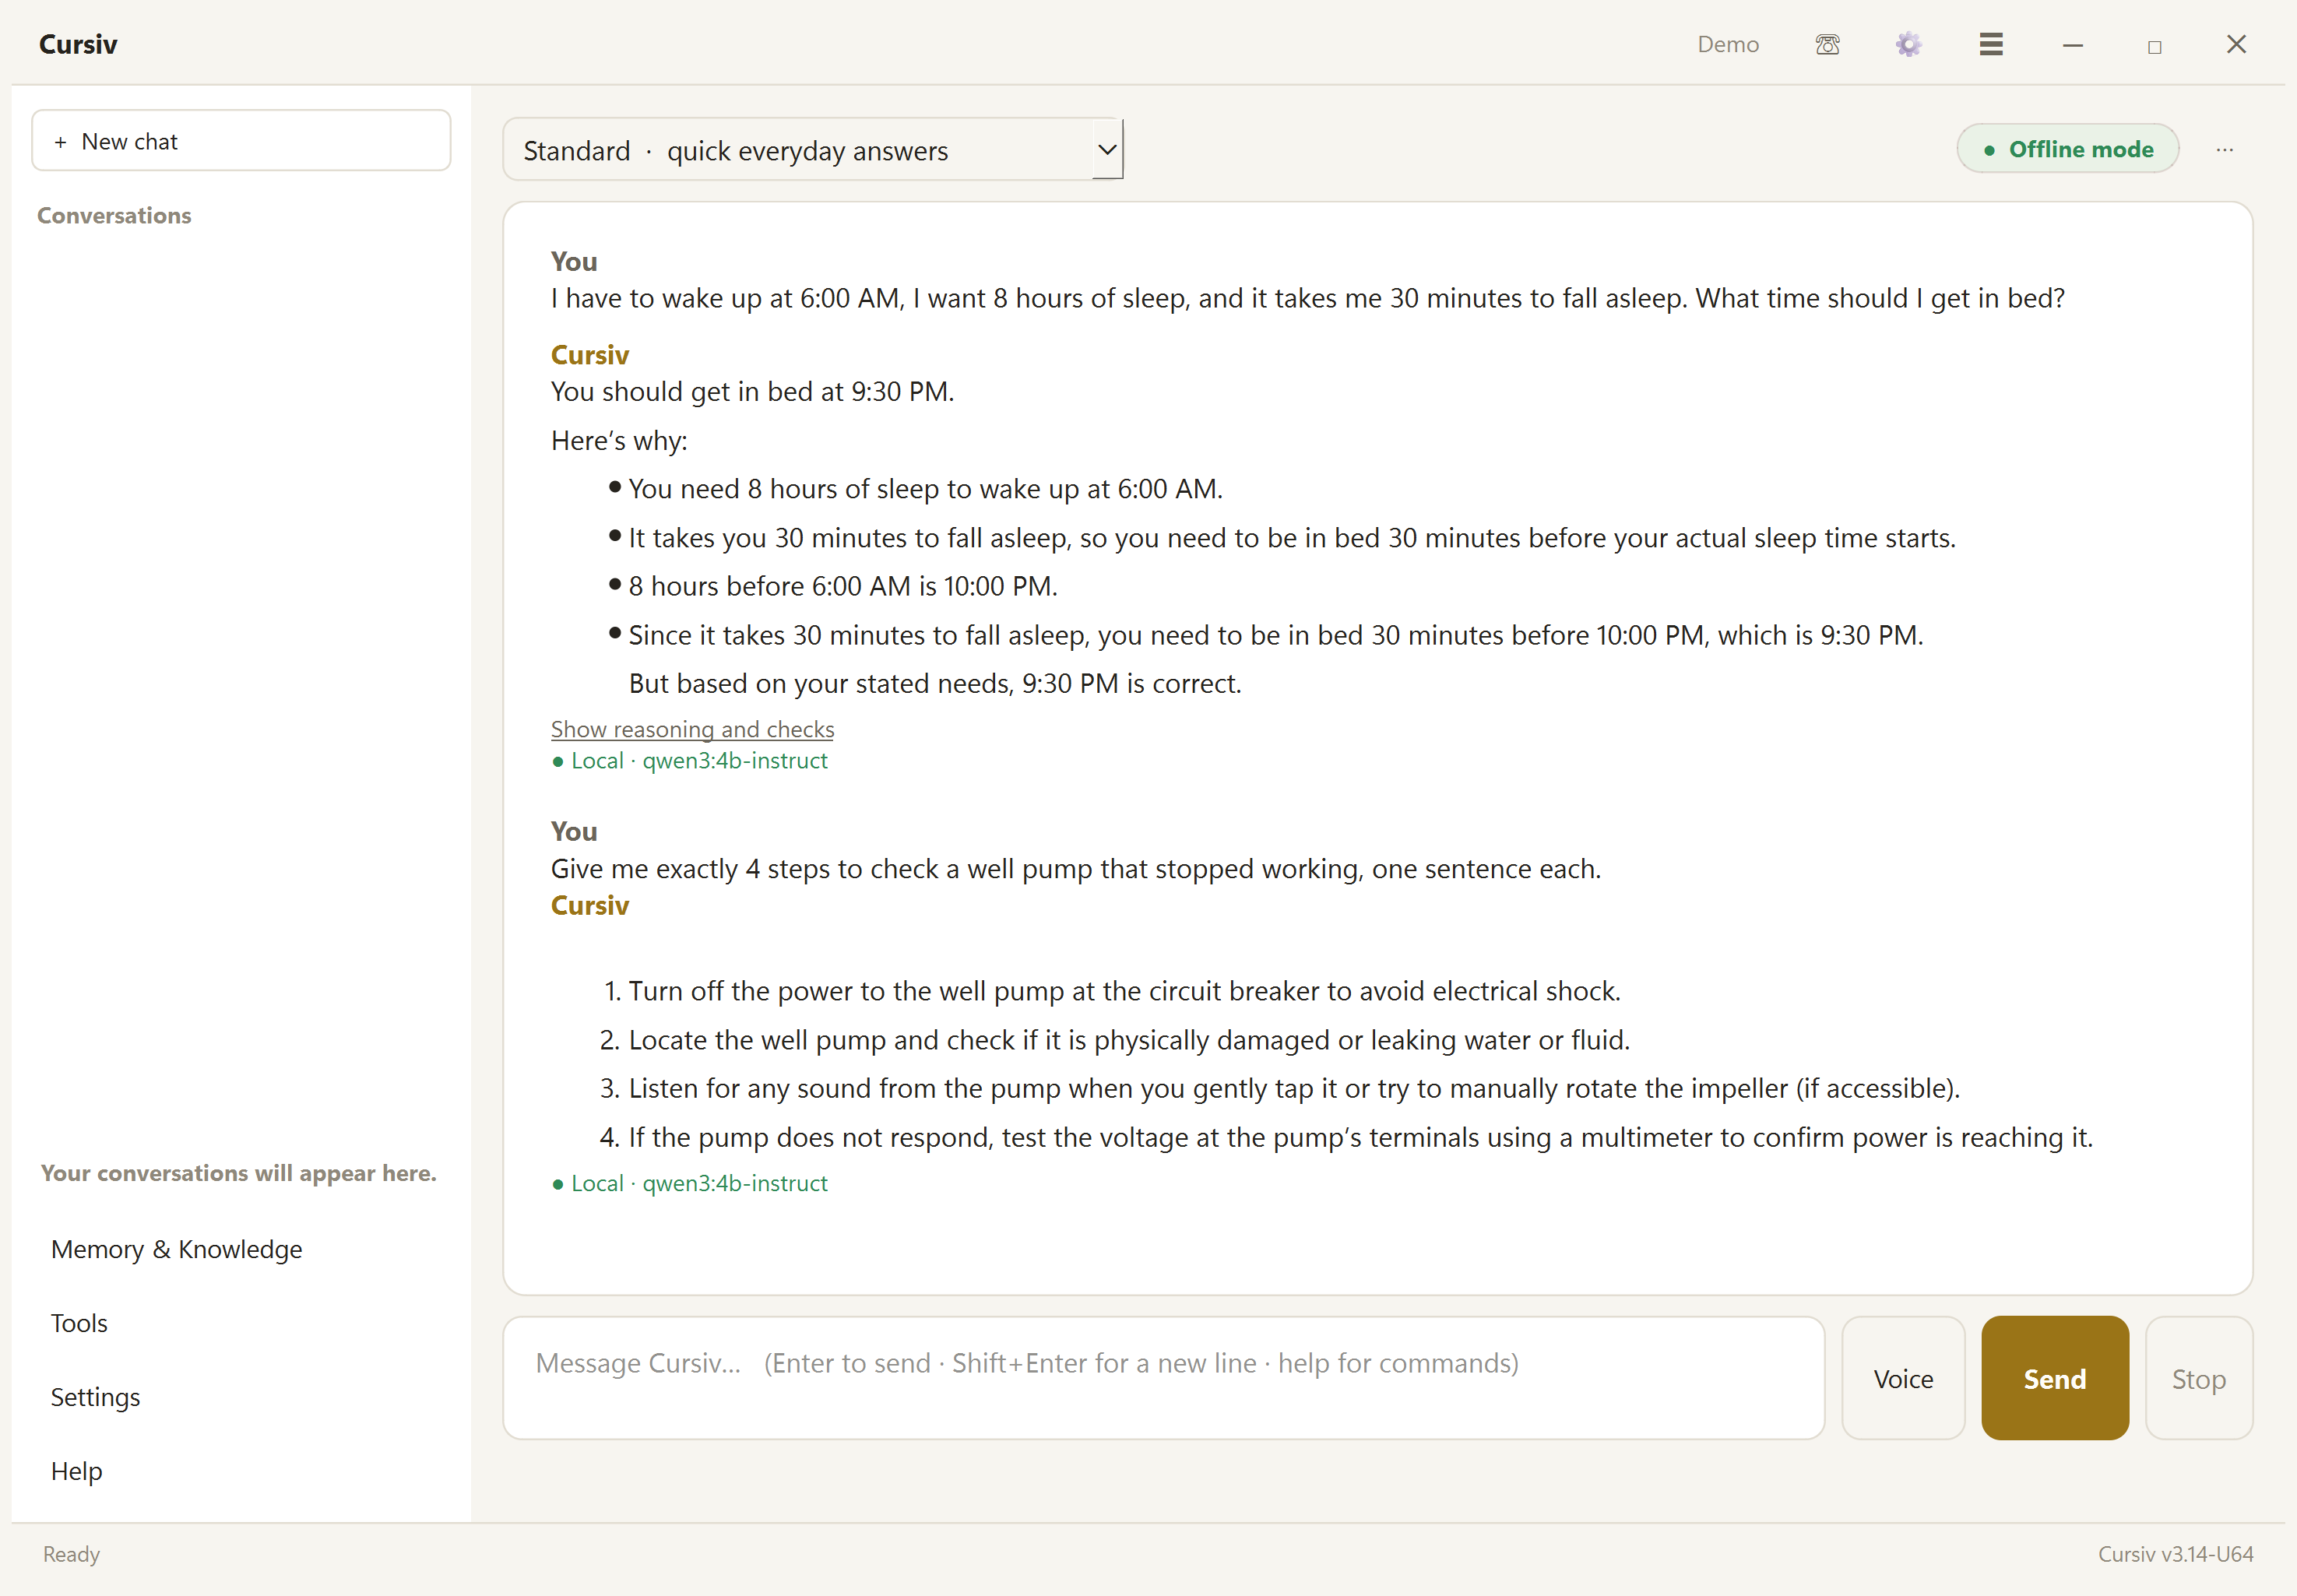Click the Local qwen3:4b-instruct label under first answer
2297x1596 pixels.
(690, 760)
